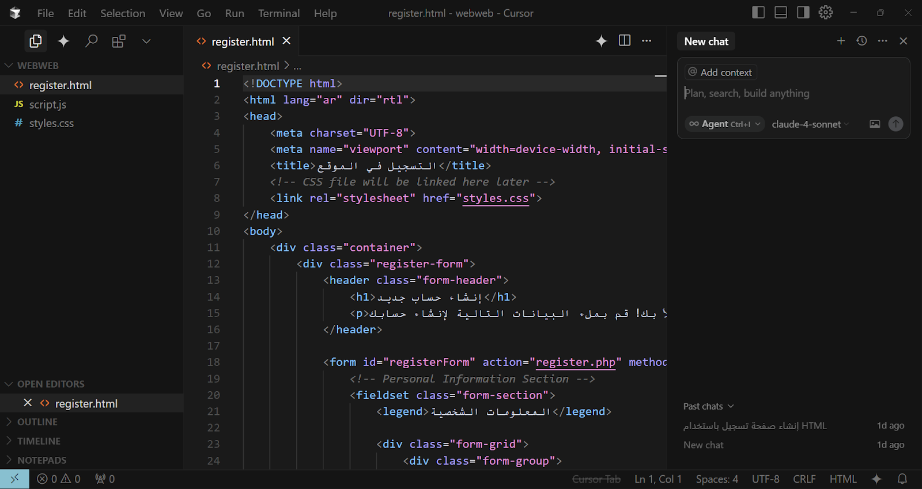
Task: Open chat history clock icon
Action: click(x=861, y=41)
